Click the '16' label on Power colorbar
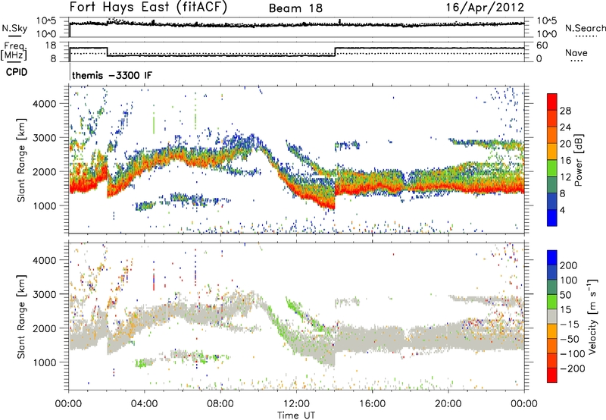 (565, 161)
